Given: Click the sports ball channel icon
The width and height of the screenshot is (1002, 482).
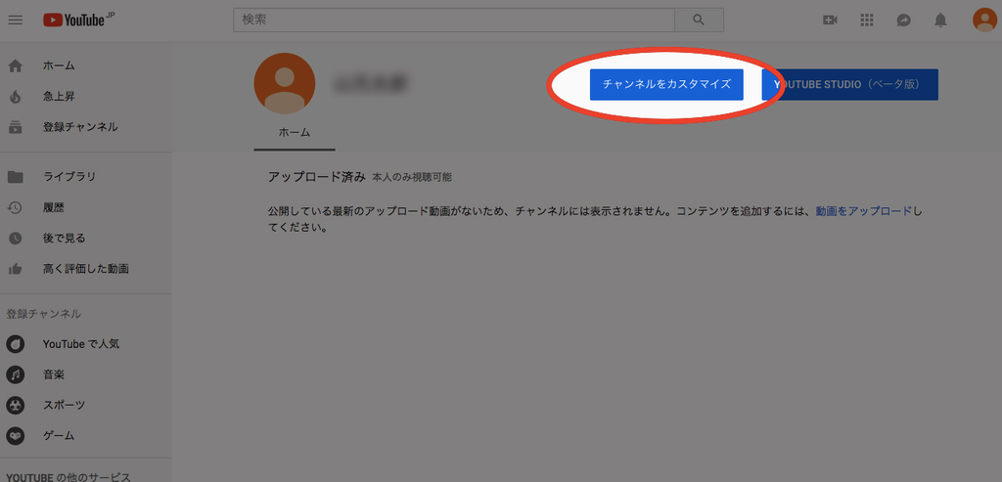Looking at the screenshot, I should tap(16, 406).
